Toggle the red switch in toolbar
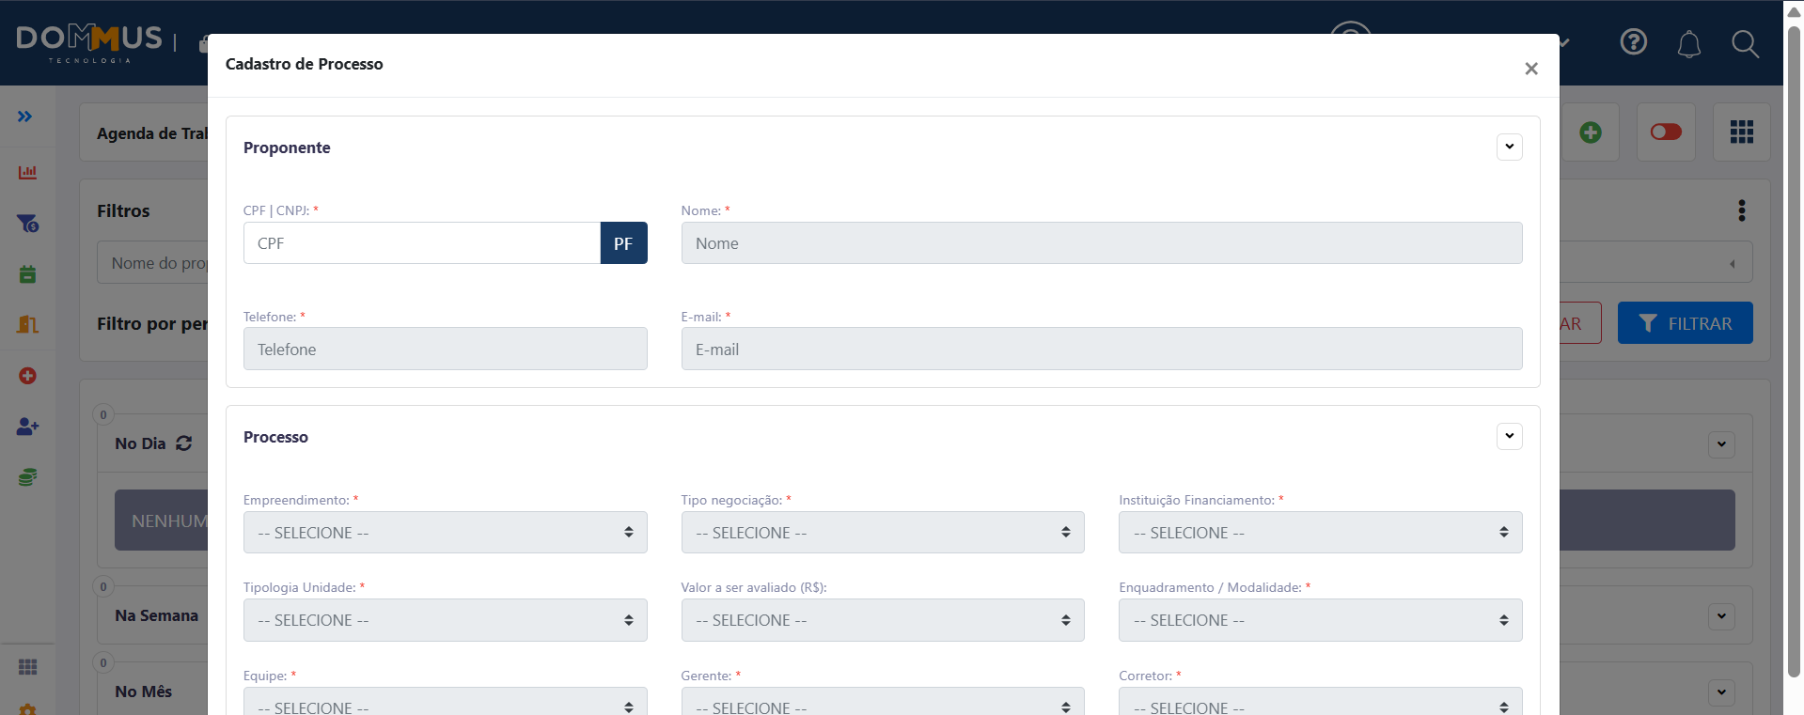This screenshot has width=1804, height=715. [x=1665, y=132]
